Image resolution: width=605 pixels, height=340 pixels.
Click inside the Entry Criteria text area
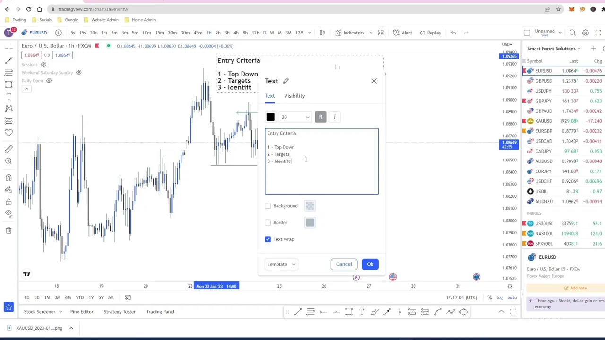pyautogui.click(x=321, y=161)
